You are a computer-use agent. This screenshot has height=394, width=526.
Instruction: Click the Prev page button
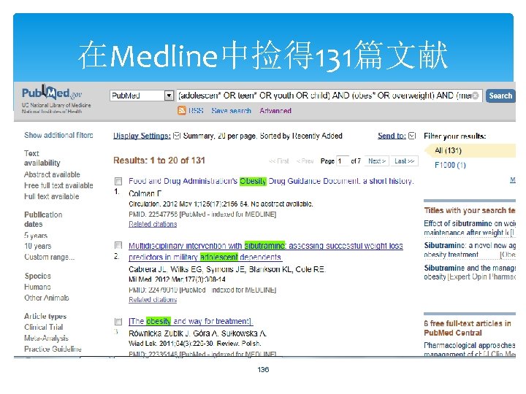305,161
